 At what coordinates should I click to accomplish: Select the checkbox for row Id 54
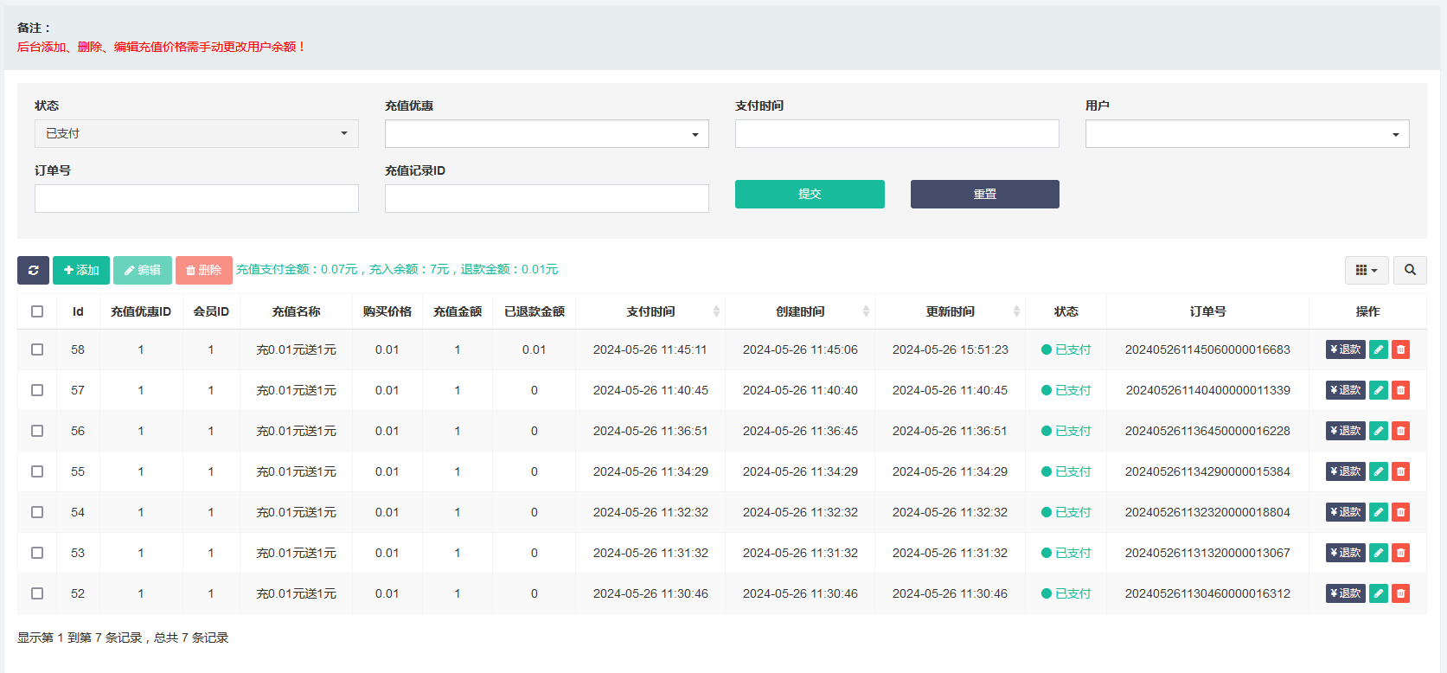click(x=37, y=512)
